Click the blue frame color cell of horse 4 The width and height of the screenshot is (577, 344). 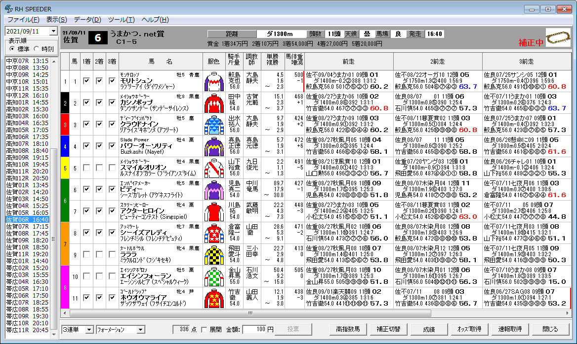(65, 146)
